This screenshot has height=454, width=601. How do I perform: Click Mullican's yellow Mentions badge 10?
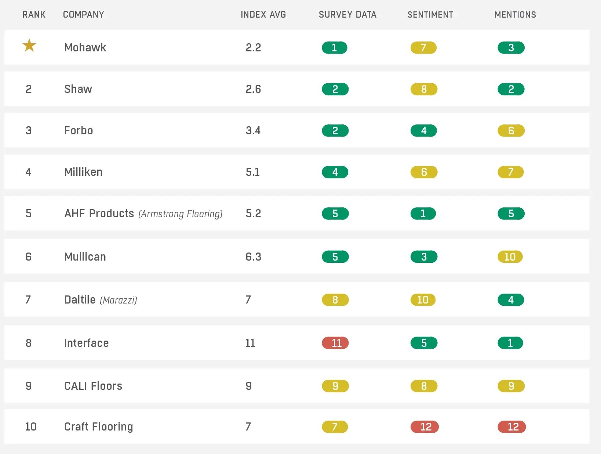pos(510,257)
